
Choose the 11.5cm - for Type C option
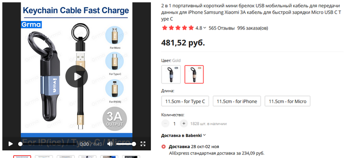[x=185, y=101]
